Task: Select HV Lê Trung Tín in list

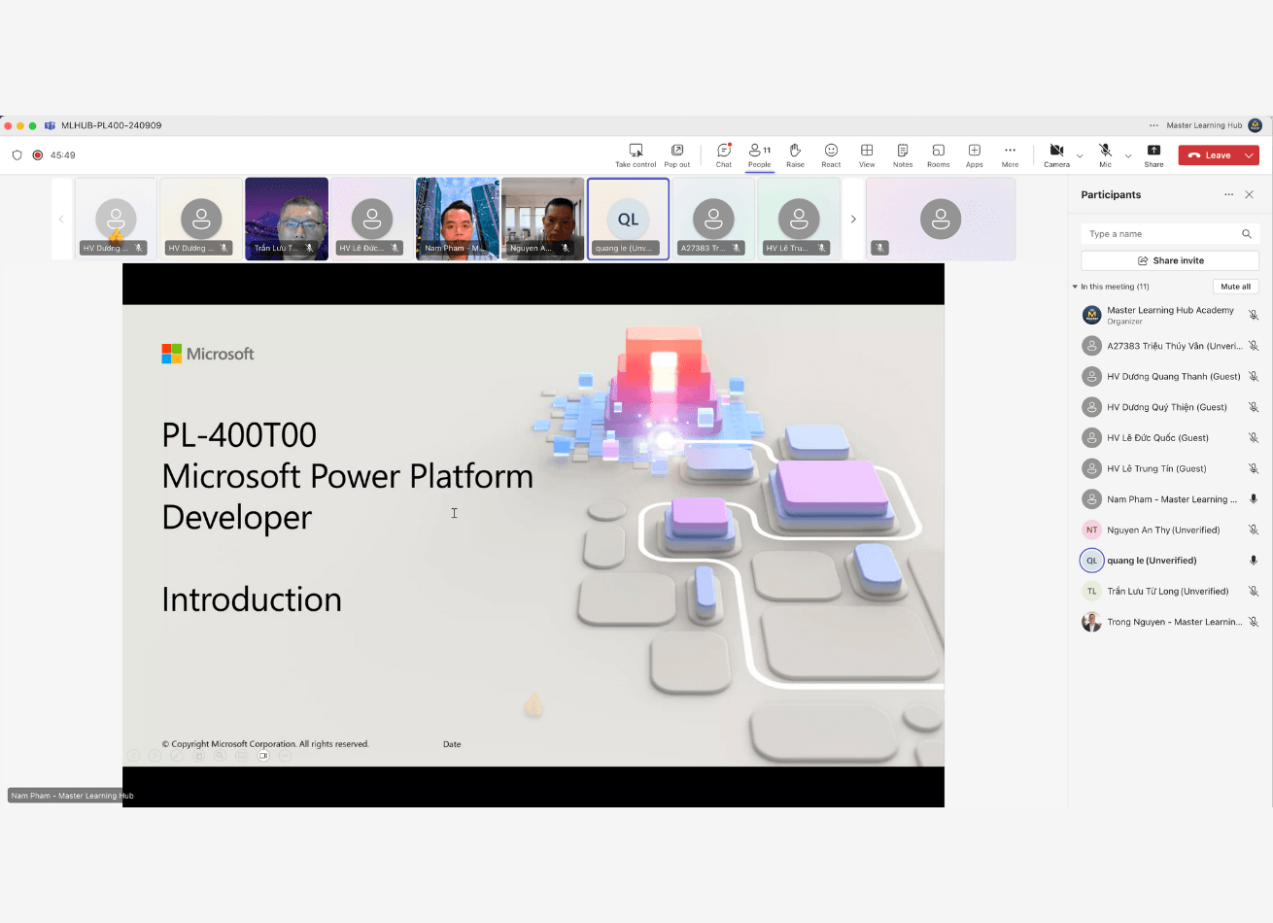Action: tap(1170, 468)
